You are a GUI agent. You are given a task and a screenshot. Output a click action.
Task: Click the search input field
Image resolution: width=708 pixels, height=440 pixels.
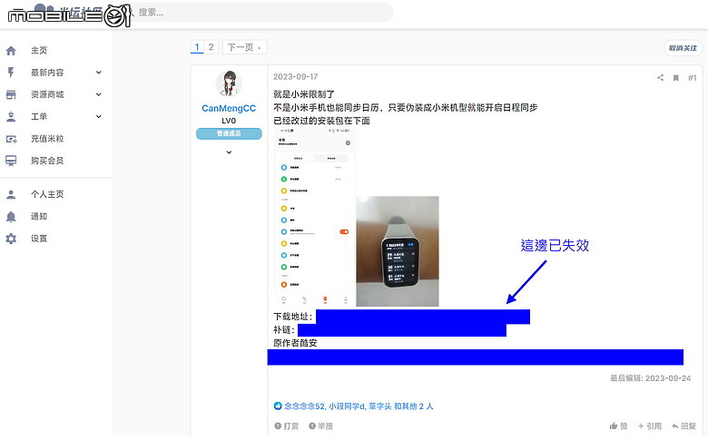click(264, 12)
